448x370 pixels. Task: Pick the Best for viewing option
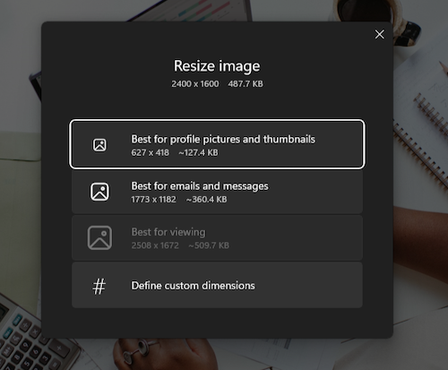217,238
